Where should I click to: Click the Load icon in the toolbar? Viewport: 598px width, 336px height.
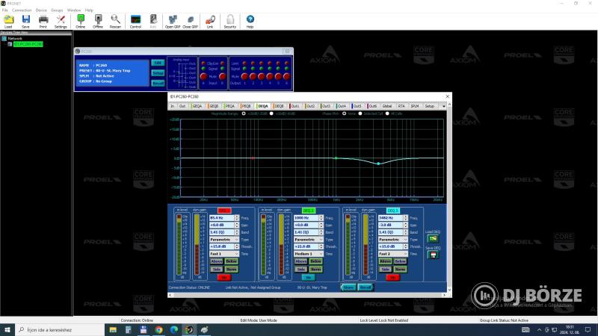8,20
